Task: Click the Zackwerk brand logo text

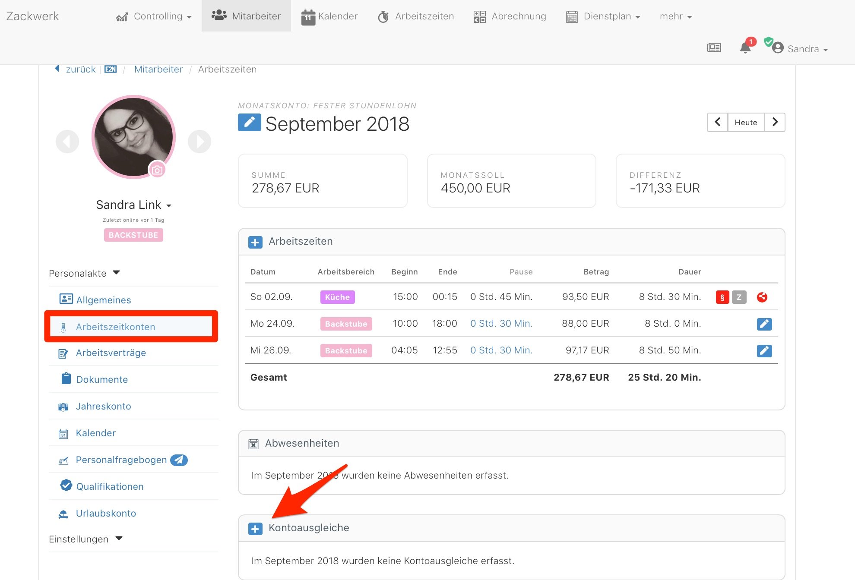Action: 32,16
